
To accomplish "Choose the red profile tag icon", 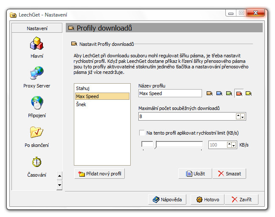I will (x=239, y=93).
